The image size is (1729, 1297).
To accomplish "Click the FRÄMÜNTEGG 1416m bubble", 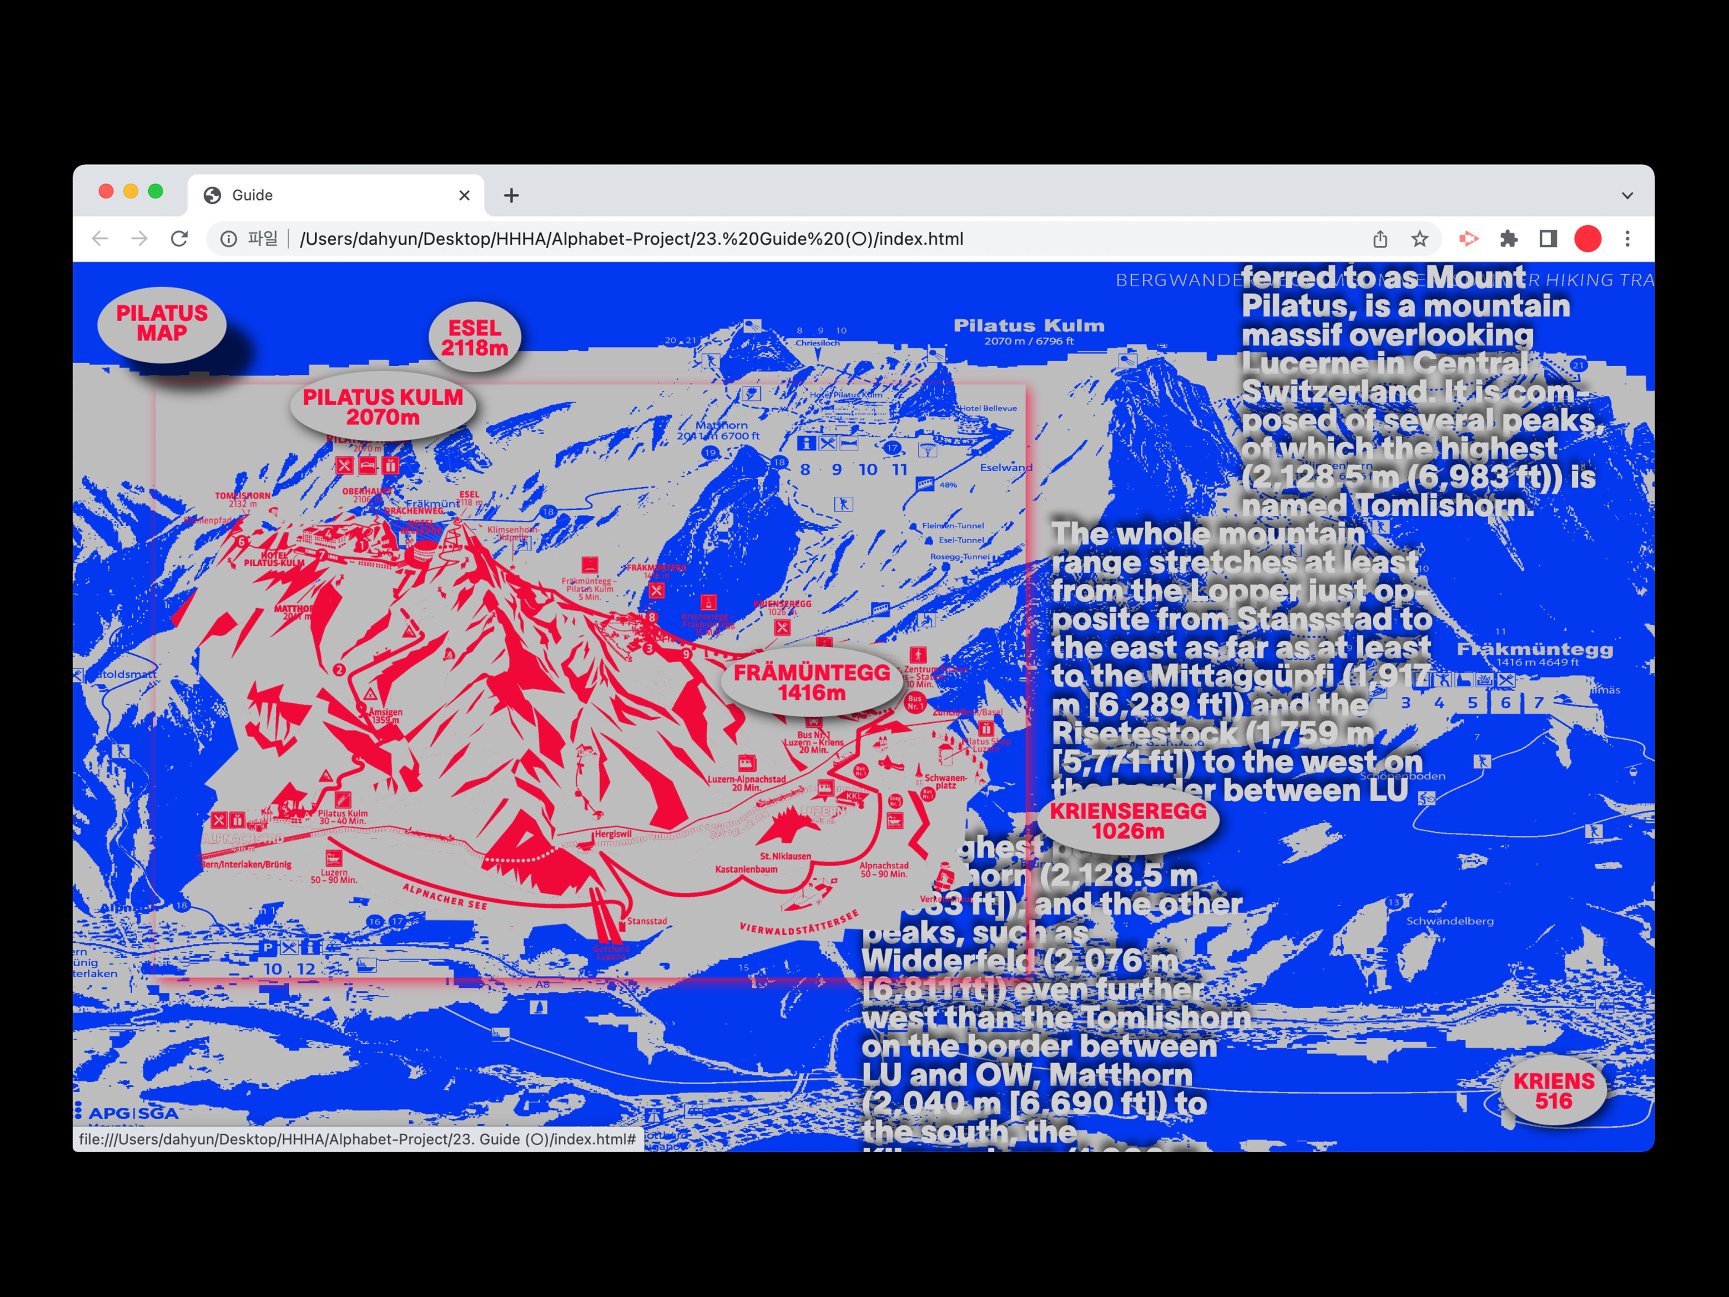I will pos(811,682).
